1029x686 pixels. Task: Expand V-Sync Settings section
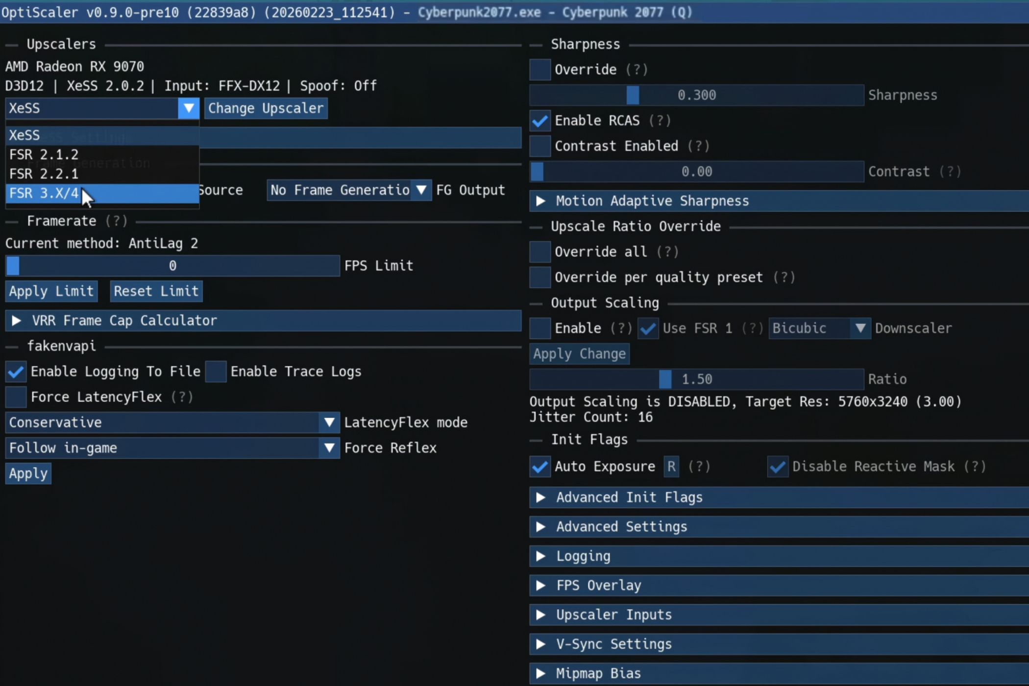779,644
